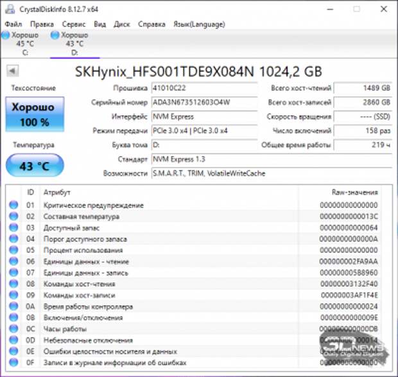398x377 pixels.
Task: Click status orb for attribute 01
Action: (x=13, y=205)
